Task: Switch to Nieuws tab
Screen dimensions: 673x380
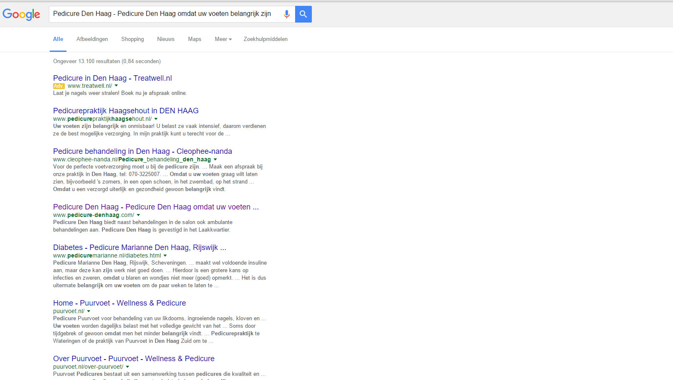Action: [166, 39]
